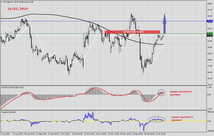Click the green 33.20 price tag

click(x=210, y=33)
